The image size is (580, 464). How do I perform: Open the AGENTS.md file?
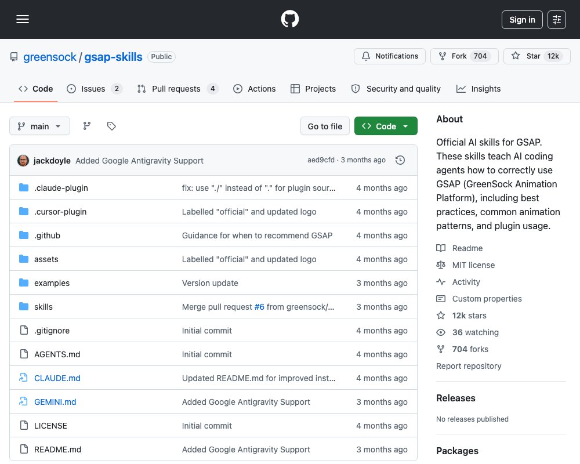click(x=57, y=354)
